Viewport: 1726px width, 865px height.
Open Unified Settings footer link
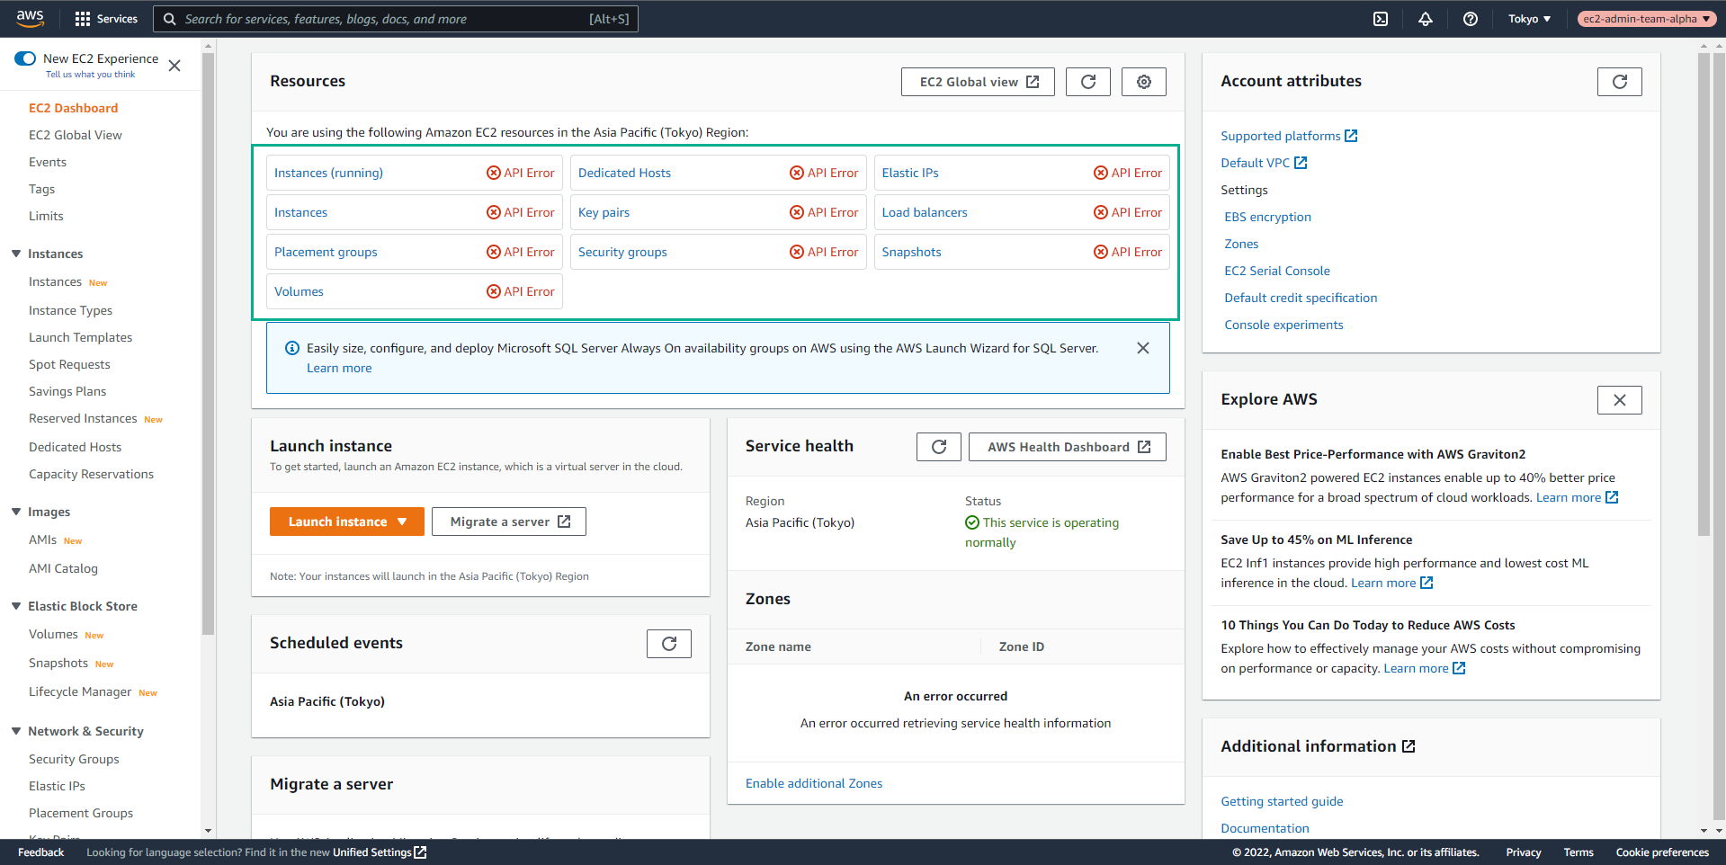click(x=380, y=852)
